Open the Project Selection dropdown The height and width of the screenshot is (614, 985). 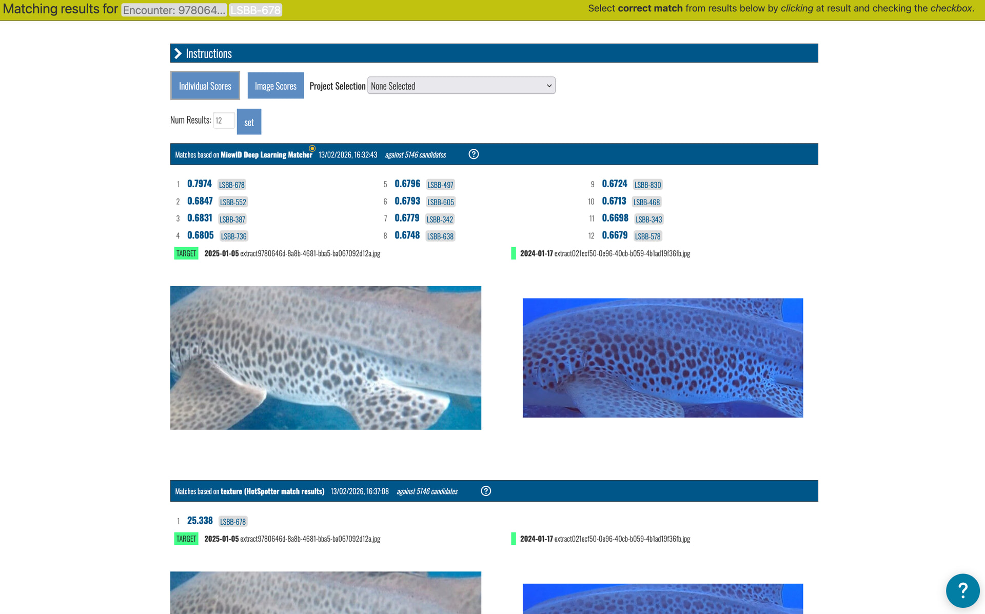(x=461, y=86)
